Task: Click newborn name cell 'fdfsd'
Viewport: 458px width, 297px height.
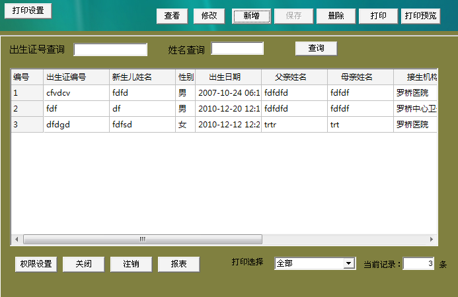Action: [142, 125]
